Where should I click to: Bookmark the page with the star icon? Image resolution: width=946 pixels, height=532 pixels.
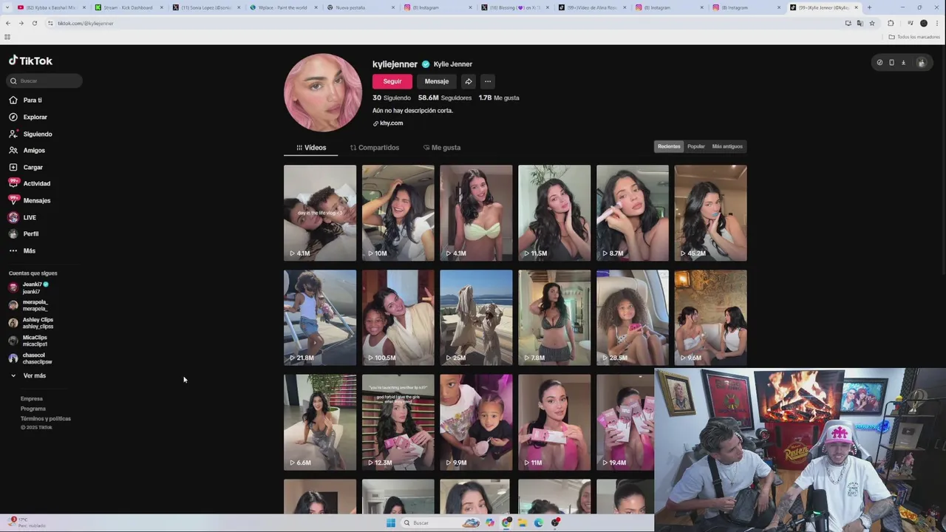click(x=872, y=23)
